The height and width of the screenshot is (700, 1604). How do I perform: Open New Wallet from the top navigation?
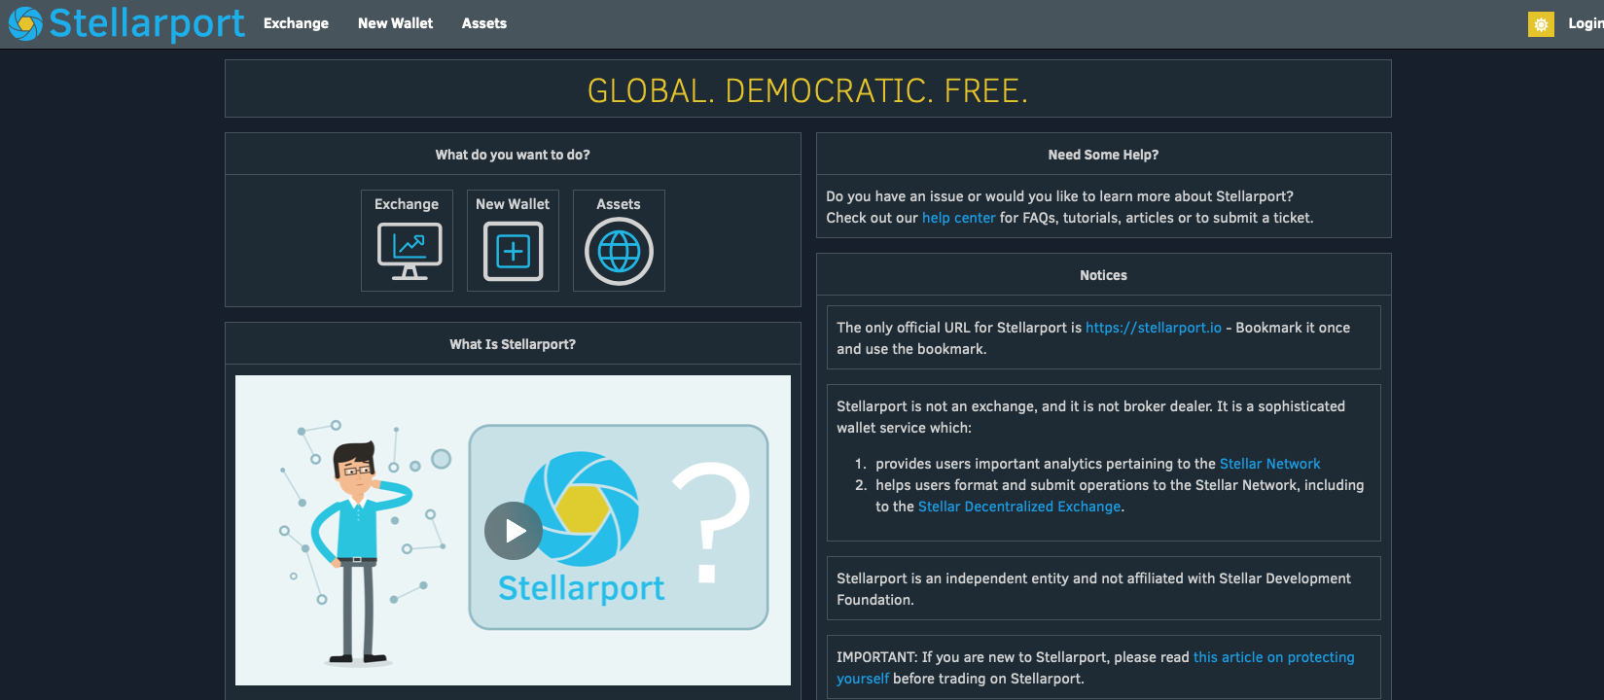point(395,23)
